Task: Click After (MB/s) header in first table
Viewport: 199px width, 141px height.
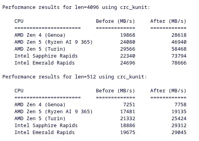Action: coord(168,21)
